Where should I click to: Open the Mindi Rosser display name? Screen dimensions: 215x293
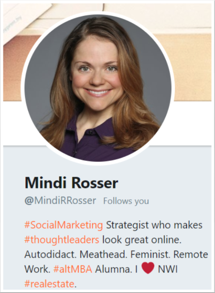[71, 183]
